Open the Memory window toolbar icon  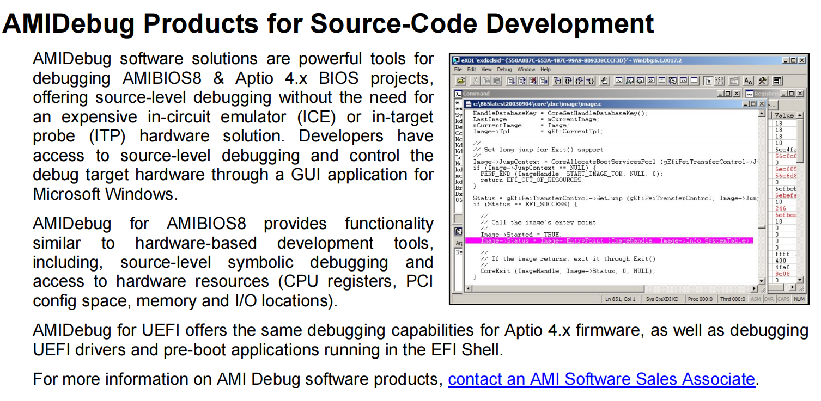pyautogui.click(x=662, y=81)
